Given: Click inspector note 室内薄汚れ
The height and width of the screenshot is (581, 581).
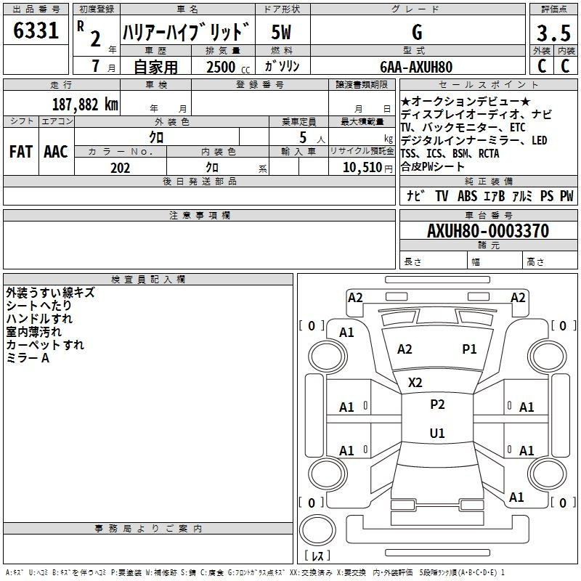Looking at the screenshot, I should (33, 332).
